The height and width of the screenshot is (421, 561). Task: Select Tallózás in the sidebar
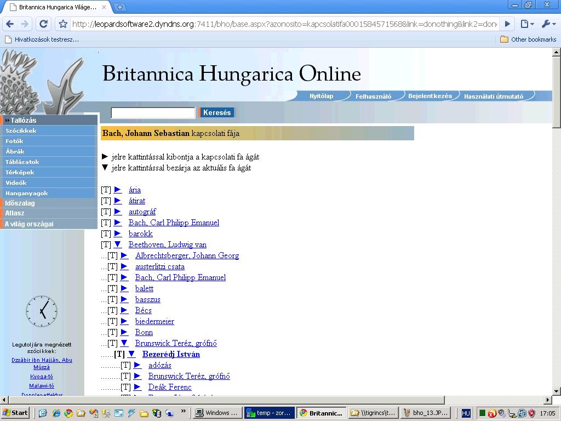point(49,120)
